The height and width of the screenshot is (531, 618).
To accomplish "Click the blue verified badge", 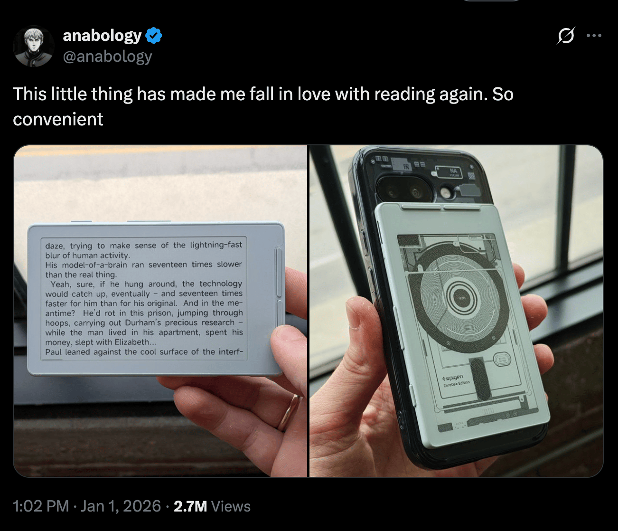I will tap(153, 36).
